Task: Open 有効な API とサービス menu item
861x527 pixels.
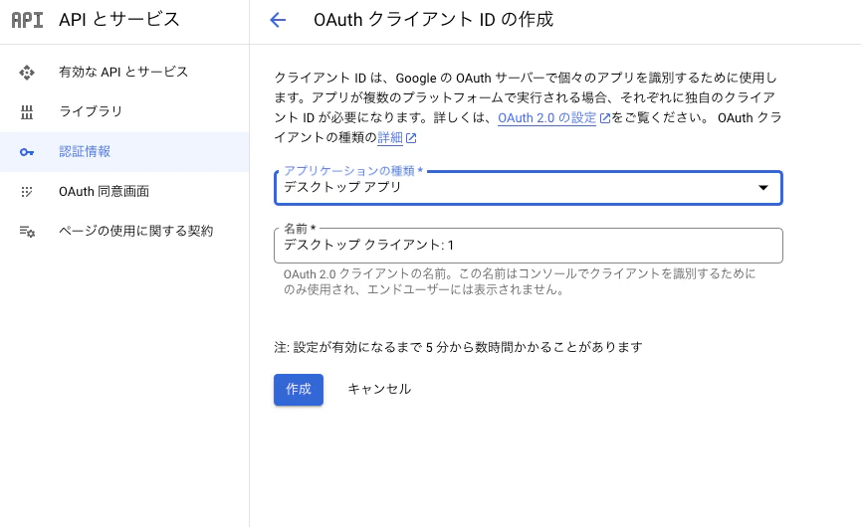Action: 124,72
